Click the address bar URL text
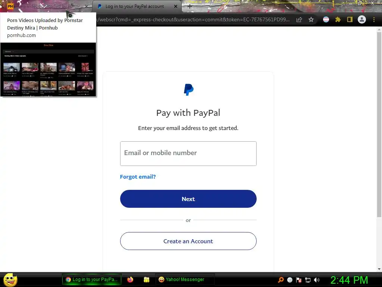382x287 pixels. coord(193,19)
